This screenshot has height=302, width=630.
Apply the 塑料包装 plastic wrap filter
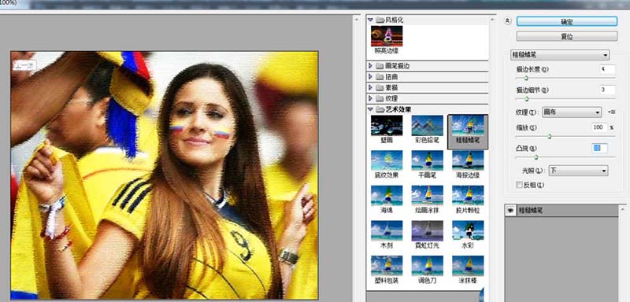click(x=387, y=270)
